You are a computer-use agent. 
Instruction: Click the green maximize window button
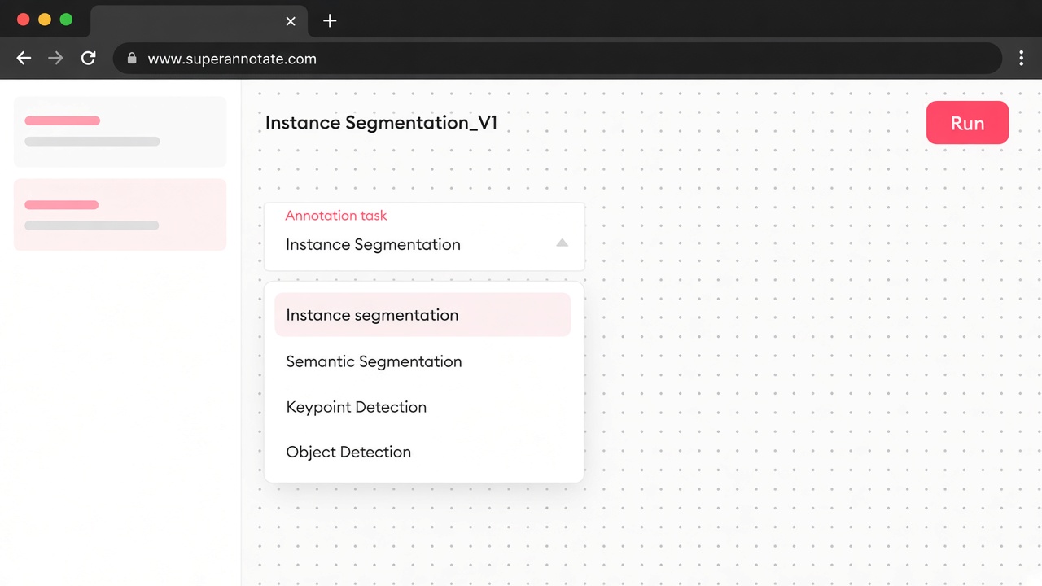[66, 20]
